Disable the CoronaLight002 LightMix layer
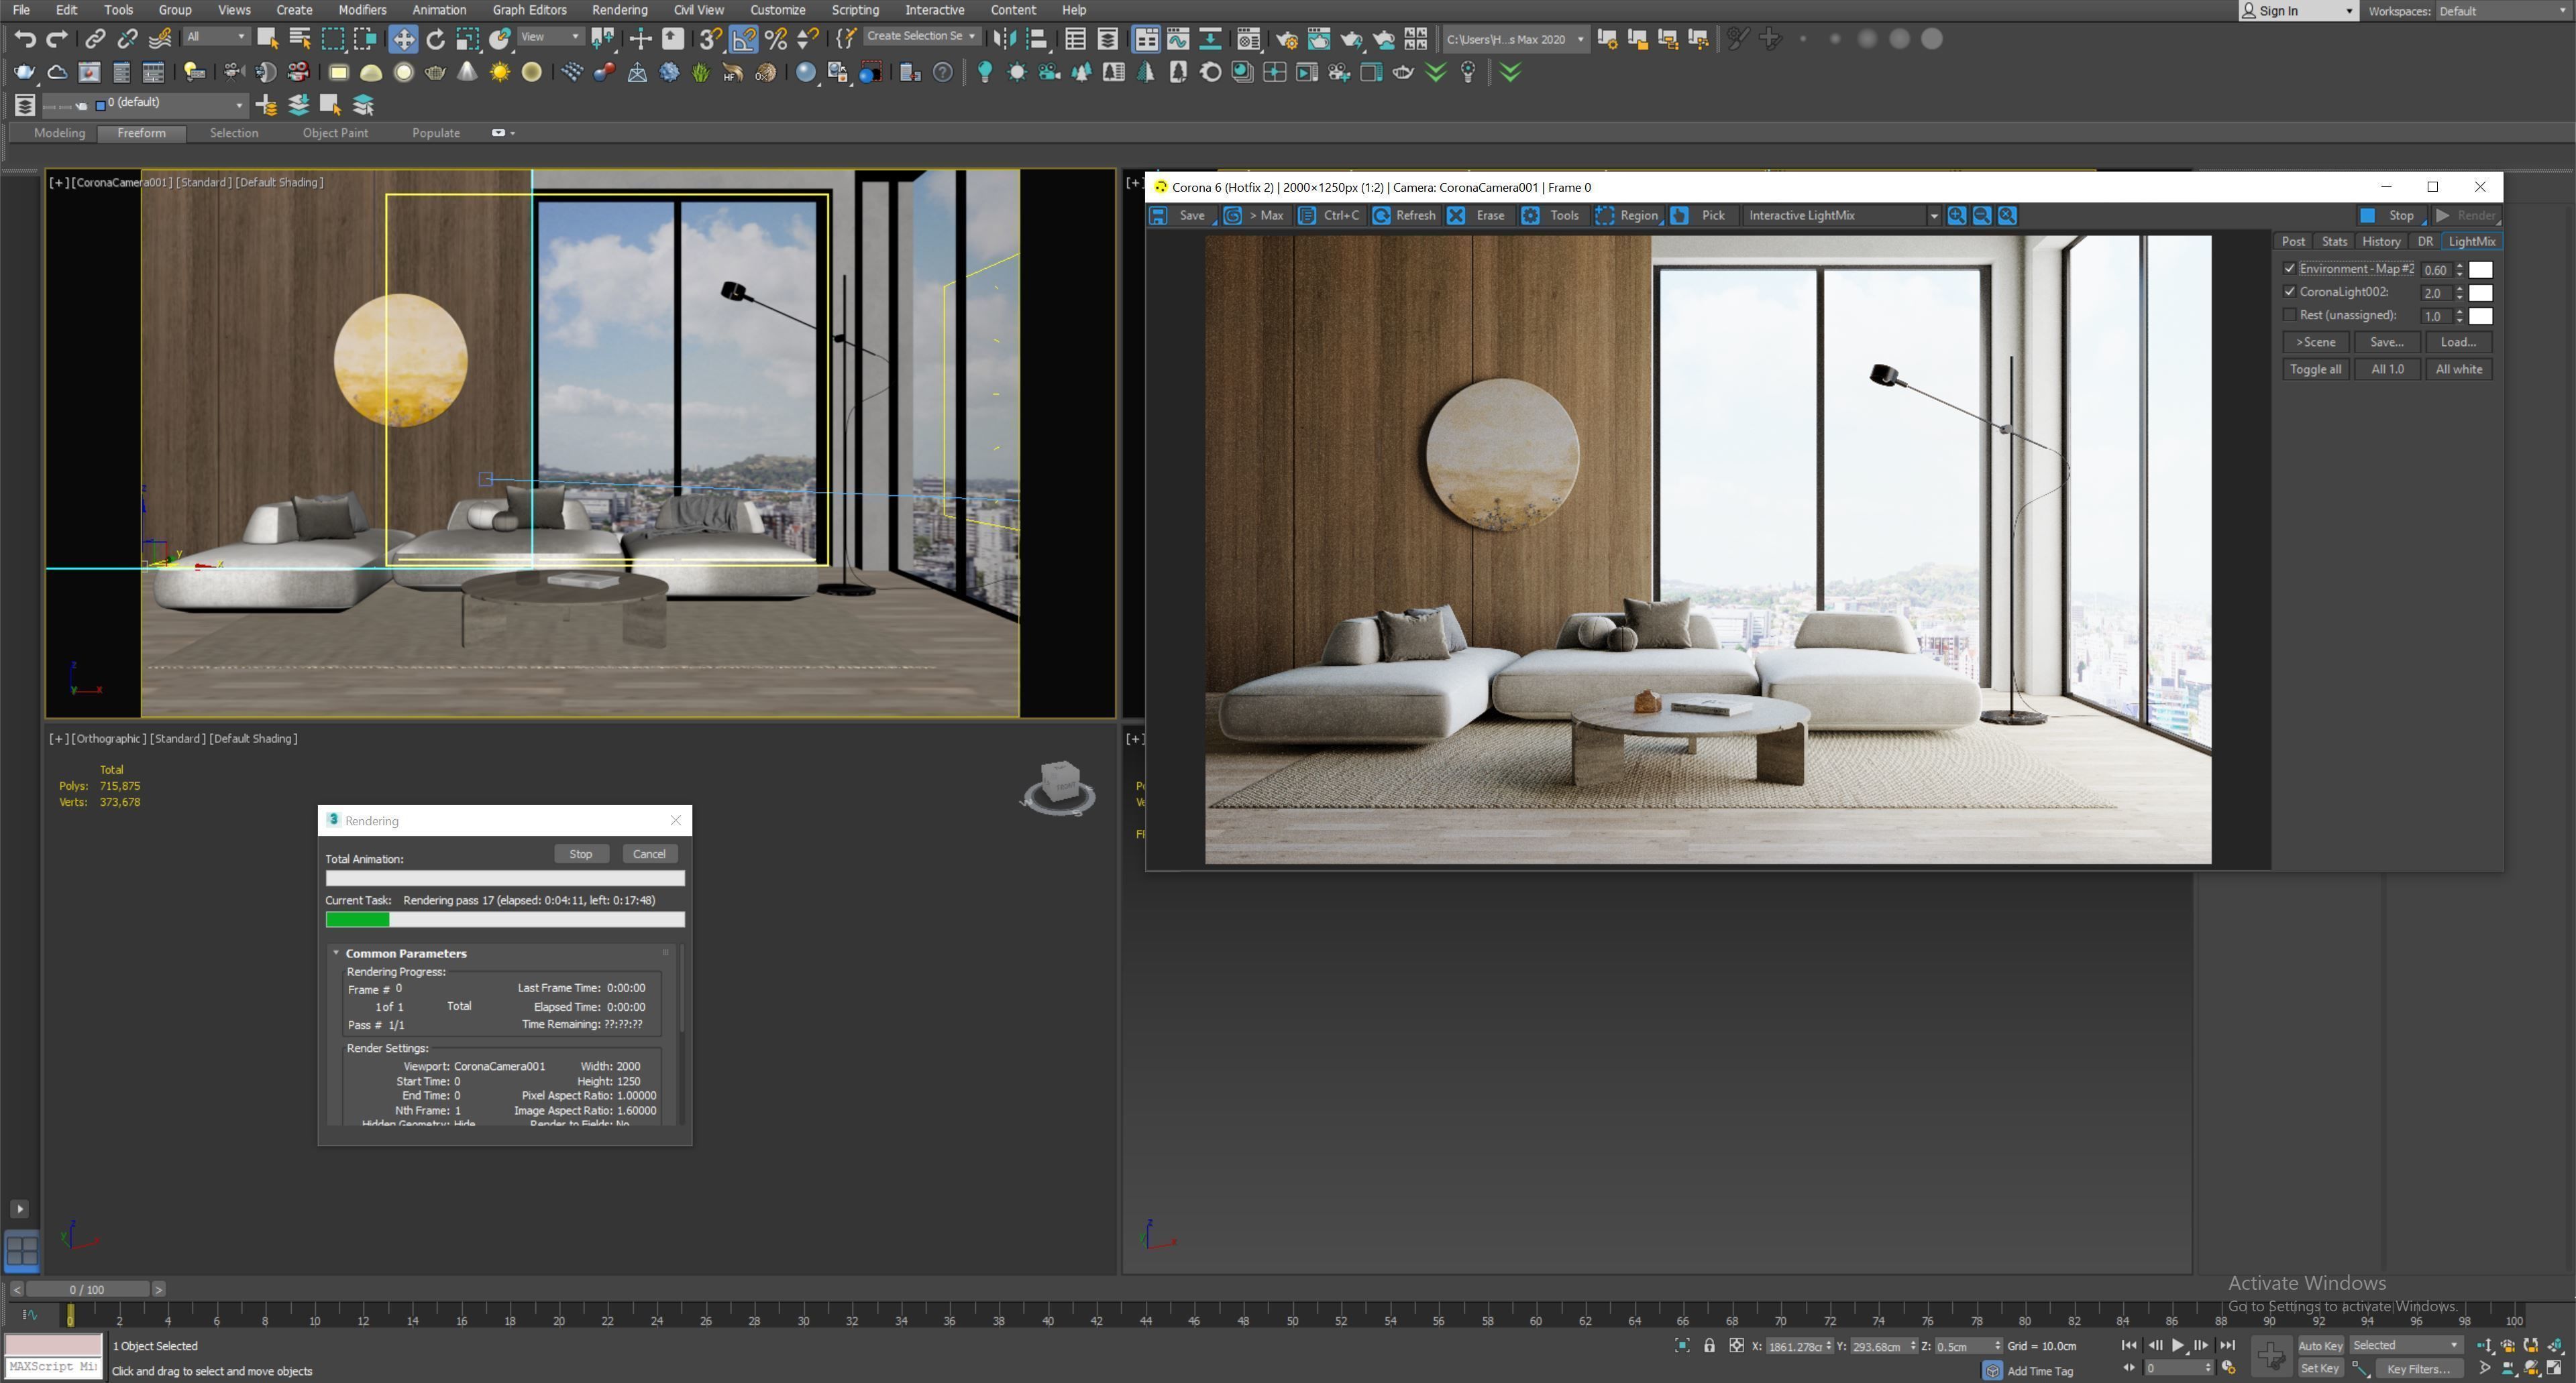The height and width of the screenshot is (1383, 2576). point(2289,292)
